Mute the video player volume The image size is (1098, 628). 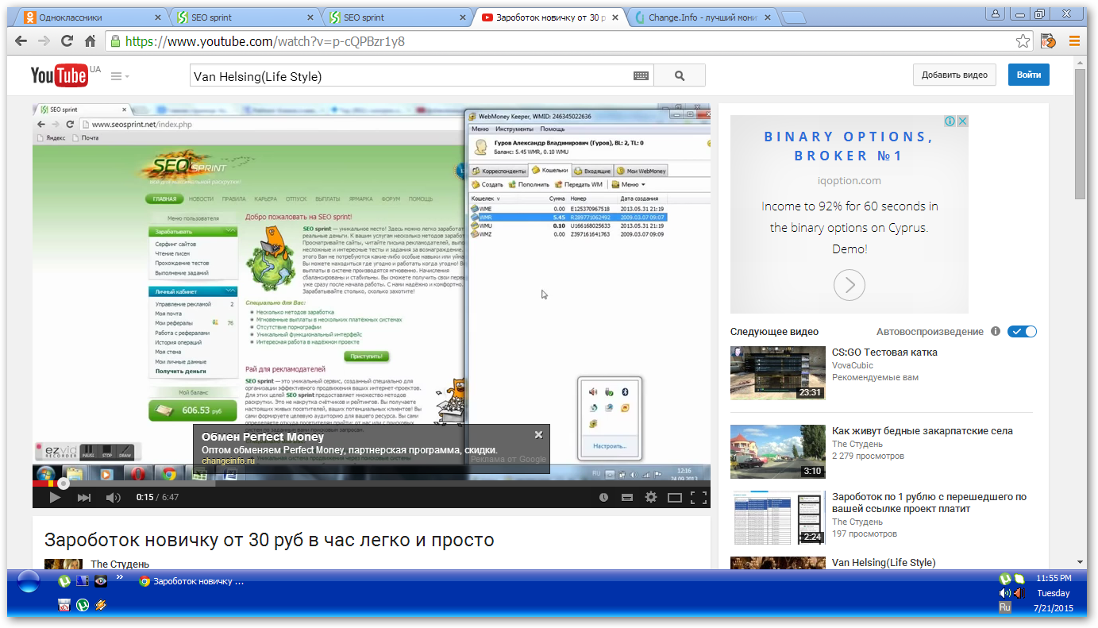tap(114, 497)
